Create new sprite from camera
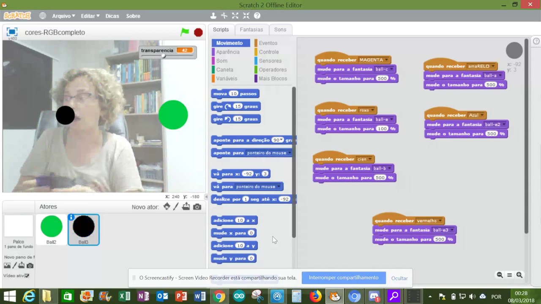Viewport: 541px width, 304px height. click(x=197, y=207)
